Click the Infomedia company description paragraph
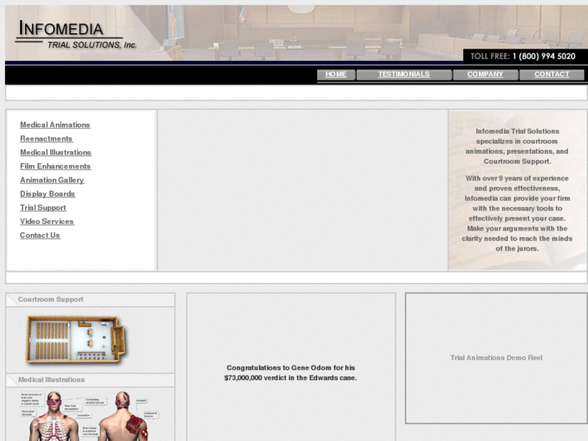 [x=517, y=190]
